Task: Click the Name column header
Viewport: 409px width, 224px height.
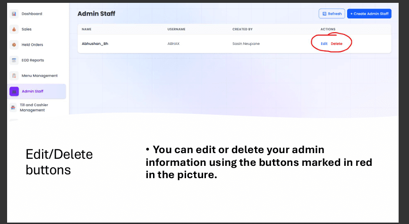Action: (86, 29)
